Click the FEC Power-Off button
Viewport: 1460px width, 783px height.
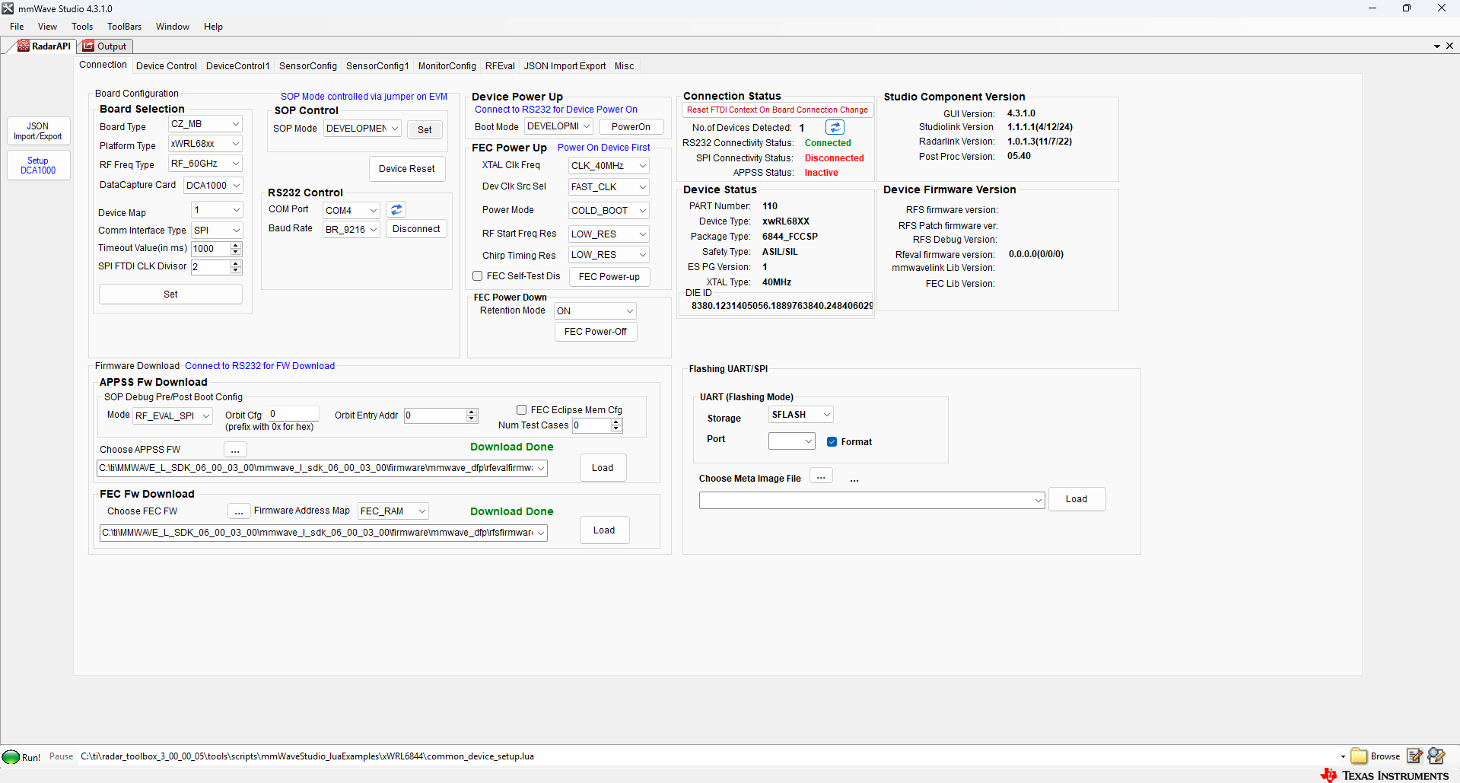point(596,332)
